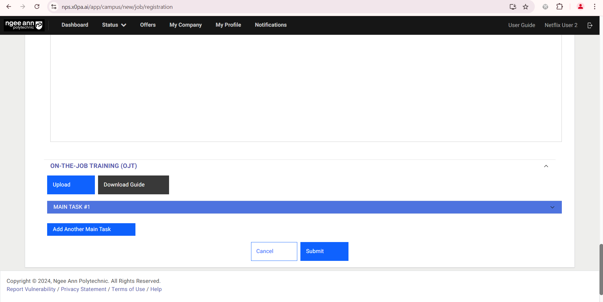Open the Privacy Statement link
603x302 pixels.
84,289
